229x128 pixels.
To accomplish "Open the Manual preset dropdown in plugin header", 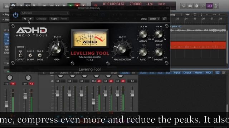I will click(45, 13).
